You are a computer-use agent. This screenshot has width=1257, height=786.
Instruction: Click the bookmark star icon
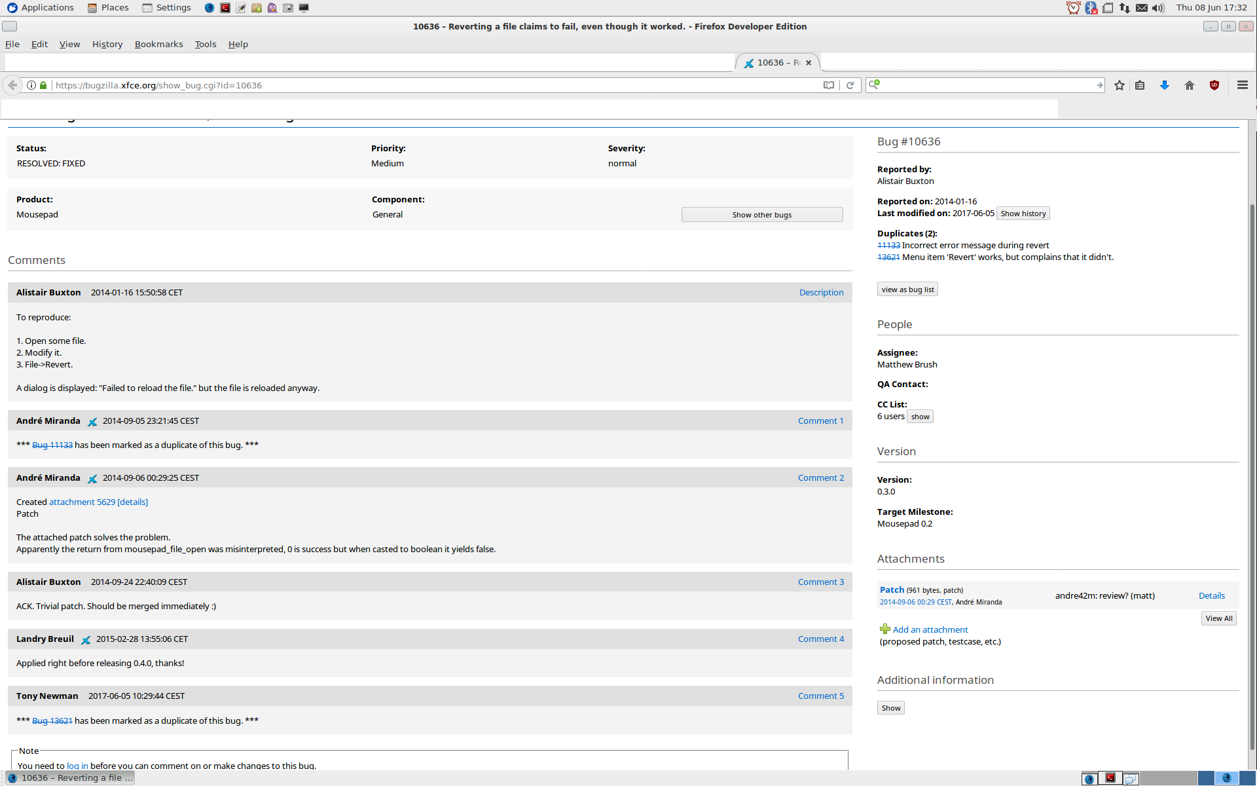pos(1120,85)
